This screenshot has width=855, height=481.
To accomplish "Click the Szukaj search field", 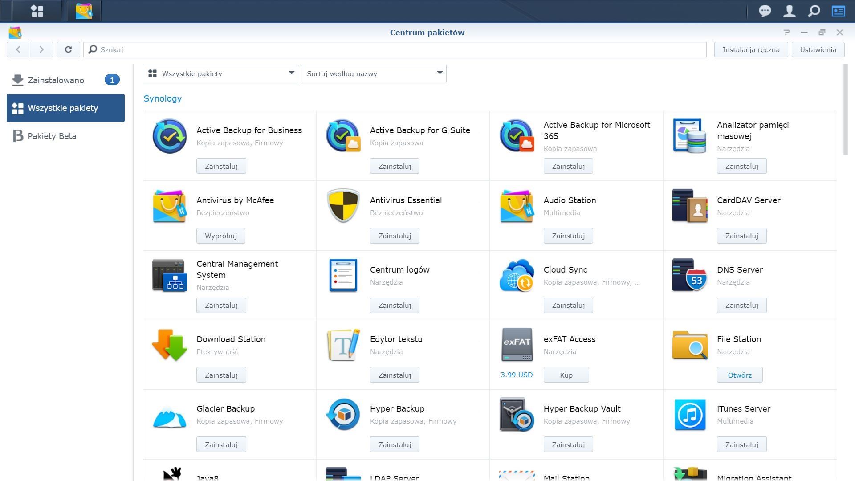I will point(395,49).
